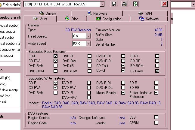The height and width of the screenshot is (130, 195).
Task: Click the Hardware tab computer icon
Action: click(x=89, y=13)
